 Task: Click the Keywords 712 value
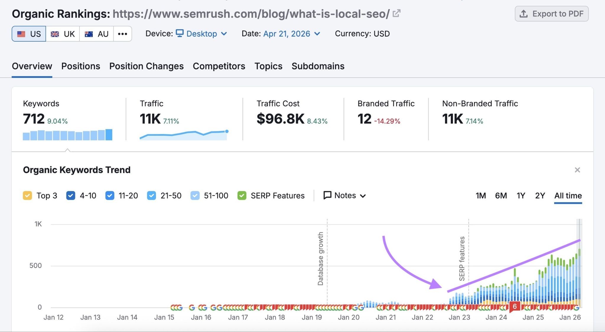[34, 119]
